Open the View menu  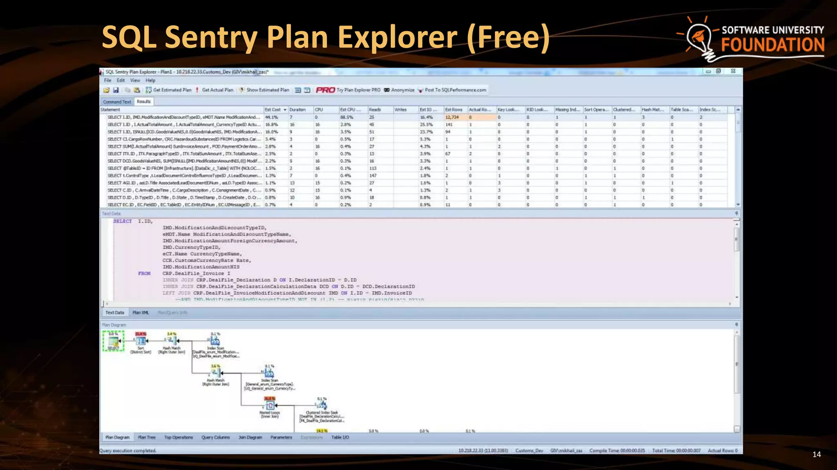tap(135, 80)
